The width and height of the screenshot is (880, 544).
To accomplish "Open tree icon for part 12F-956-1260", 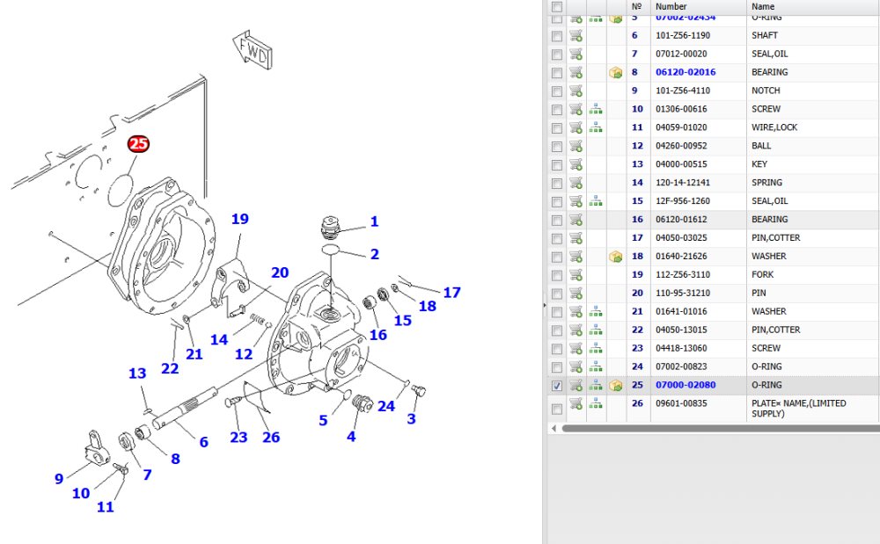I will click(x=596, y=201).
